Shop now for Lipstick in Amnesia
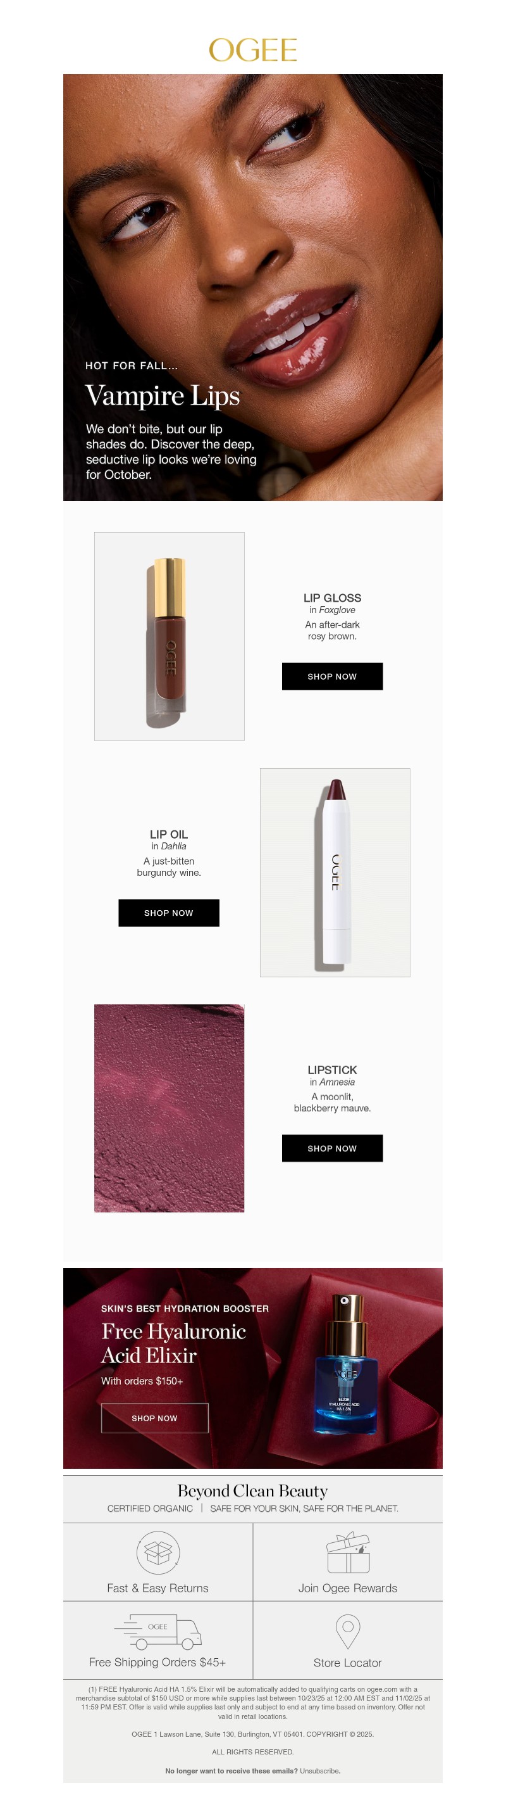 (332, 1148)
